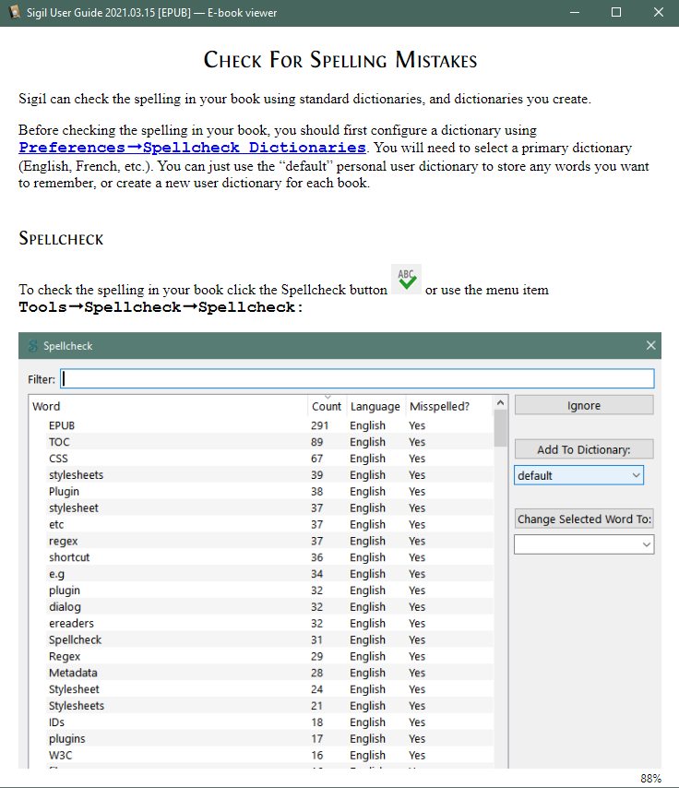
Task: Minimize the E-book viewer window
Action: pos(575,13)
